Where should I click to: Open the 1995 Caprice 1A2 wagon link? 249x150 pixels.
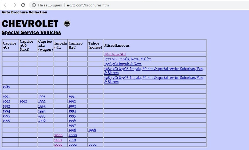click(42, 116)
